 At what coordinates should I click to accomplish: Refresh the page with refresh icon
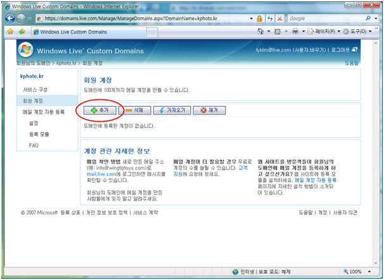270,18
